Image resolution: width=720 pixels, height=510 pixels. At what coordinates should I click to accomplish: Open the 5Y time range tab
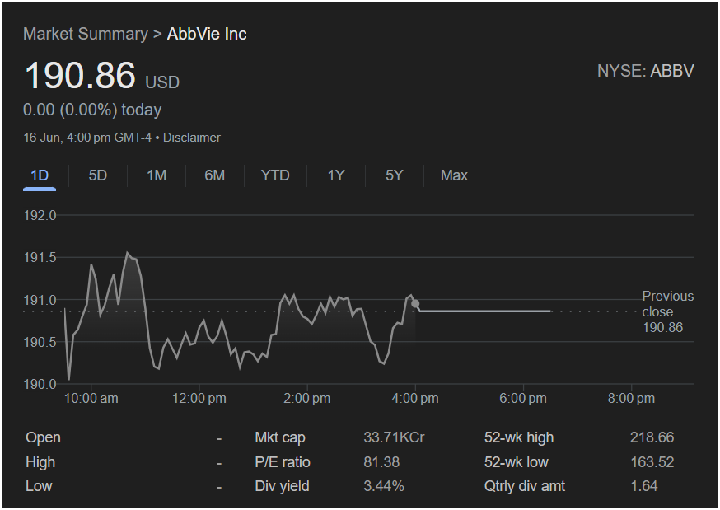coord(395,175)
